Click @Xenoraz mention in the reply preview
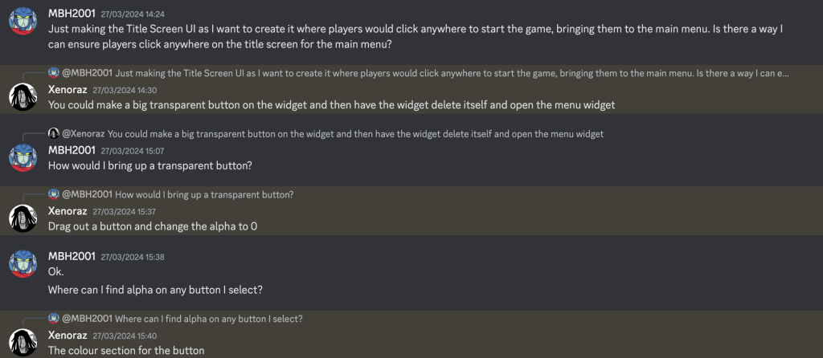 (x=83, y=133)
